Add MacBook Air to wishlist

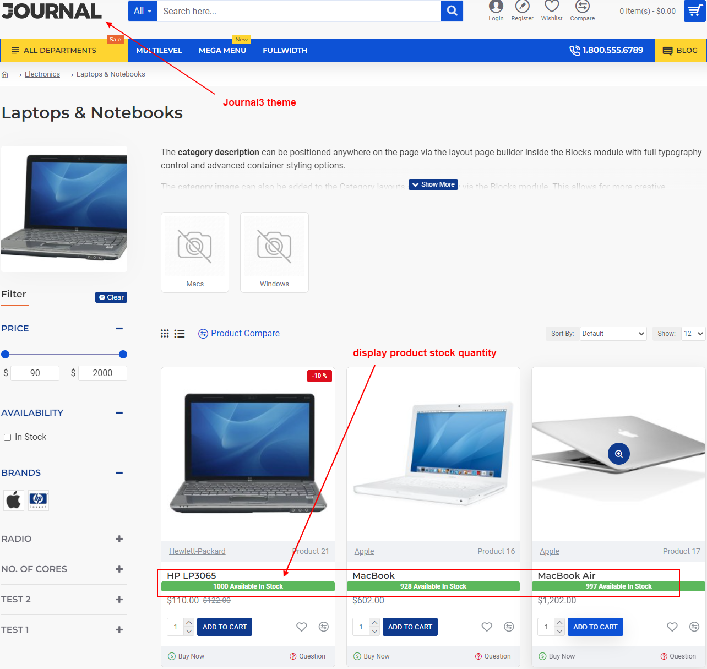[672, 627]
